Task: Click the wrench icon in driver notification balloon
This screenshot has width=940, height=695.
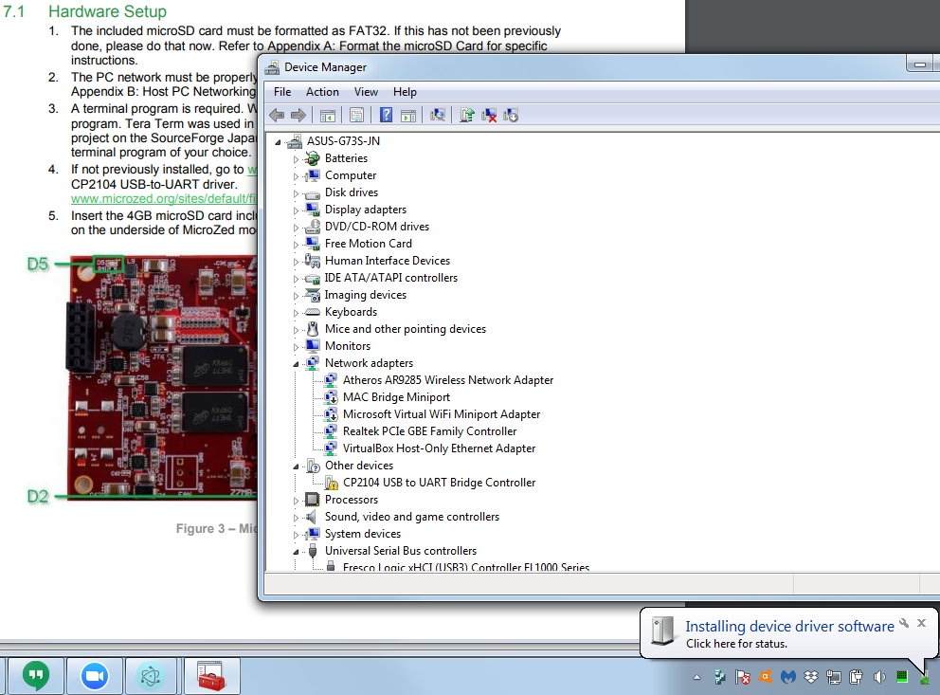Action: [903, 623]
